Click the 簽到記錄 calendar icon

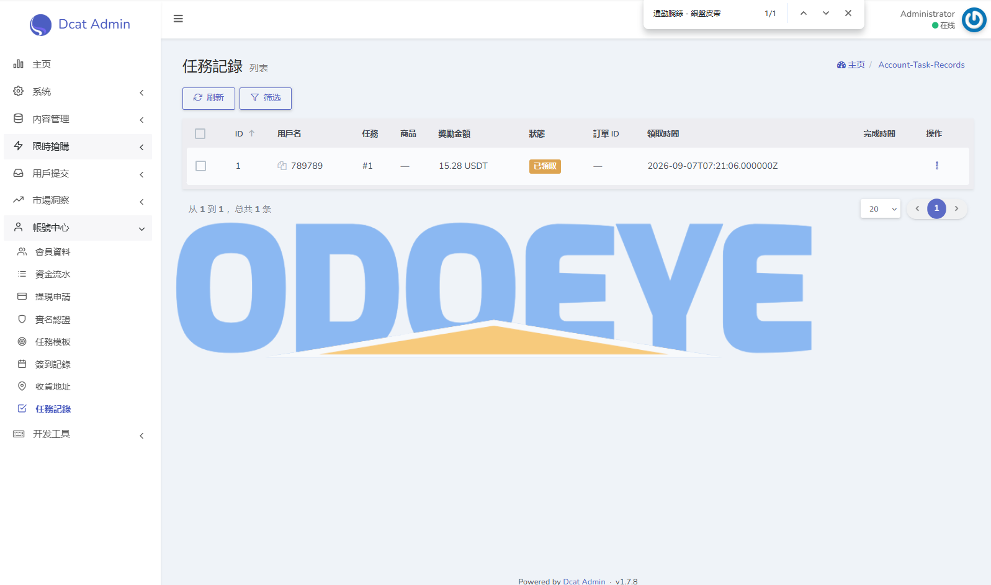22,364
